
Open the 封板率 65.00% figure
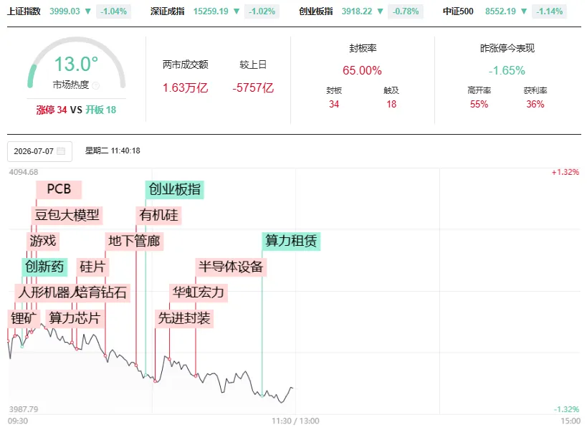click(362, 70)
